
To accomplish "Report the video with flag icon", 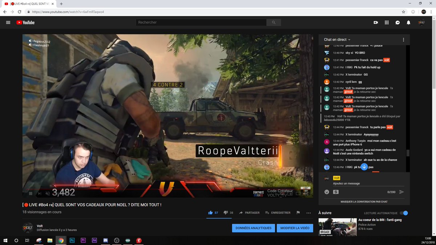I will (298, 213).
